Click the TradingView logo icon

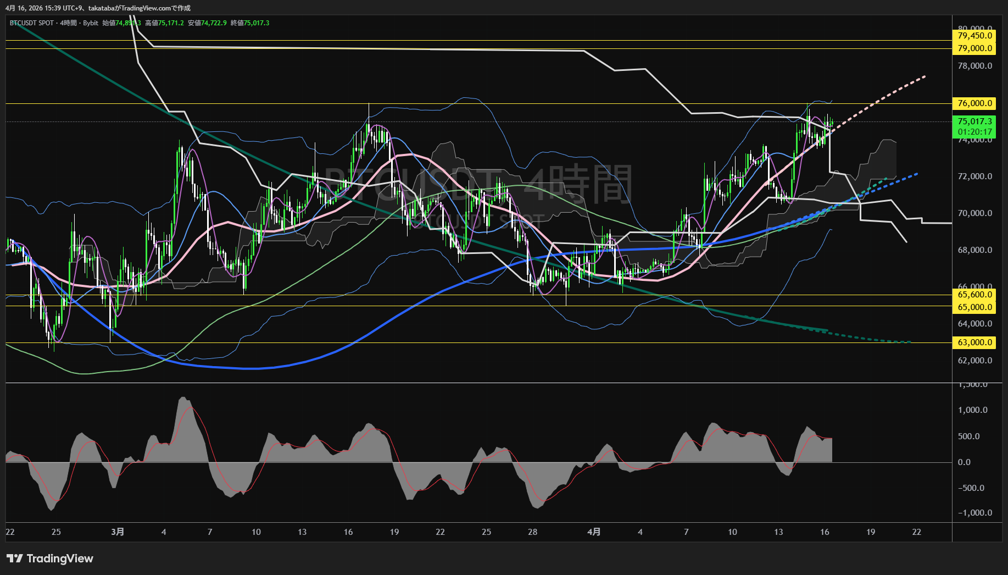click(15, 559)
